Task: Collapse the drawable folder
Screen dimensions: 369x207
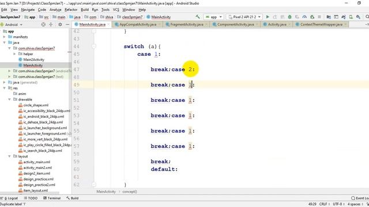Action: 9,99
